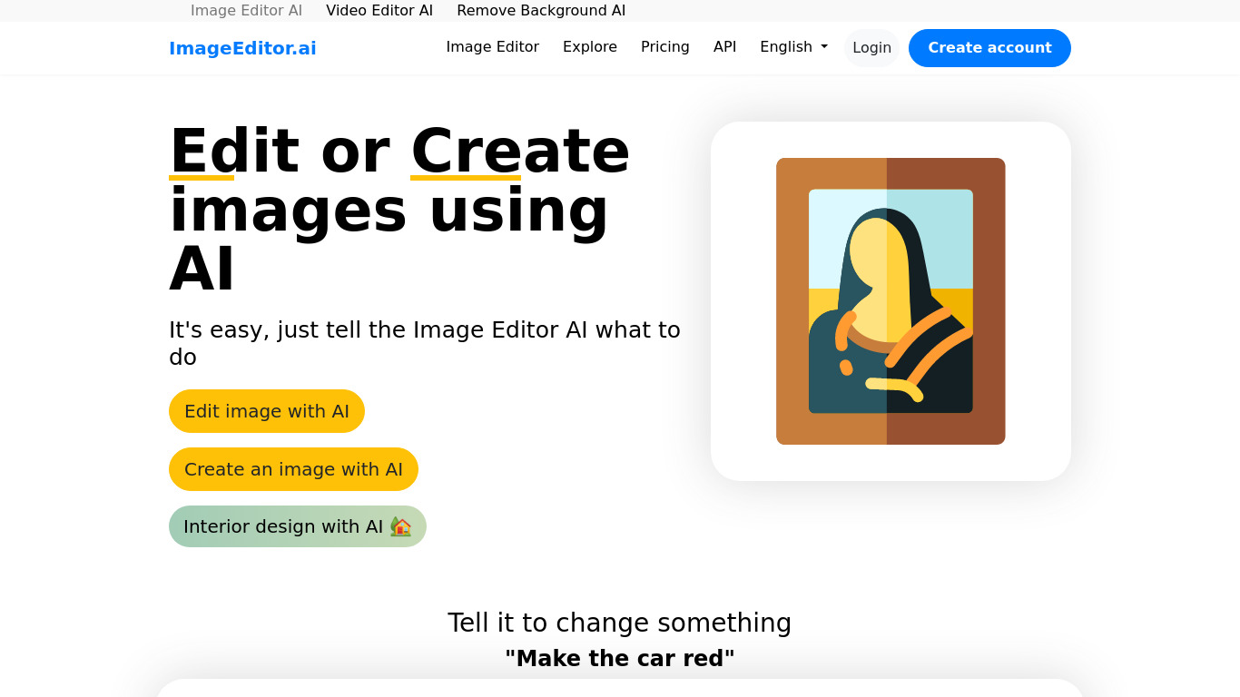
Task: Click the Create account button
Action: [x=989, y=48]
